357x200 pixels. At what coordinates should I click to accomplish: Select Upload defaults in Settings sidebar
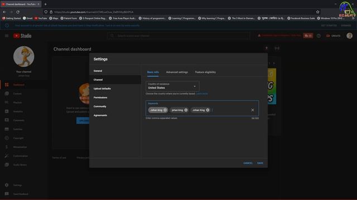point(115,88)
